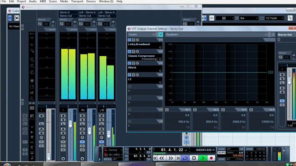Click the R4-panned channel fader handle
The height and width of the screenshot is (166, 296).
pos(89,131)
